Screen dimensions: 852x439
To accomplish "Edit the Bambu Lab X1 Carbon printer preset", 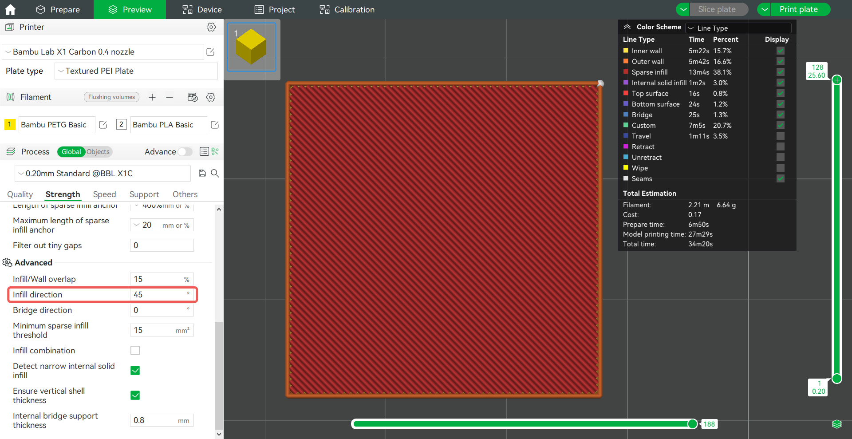I will click(211, 52).
